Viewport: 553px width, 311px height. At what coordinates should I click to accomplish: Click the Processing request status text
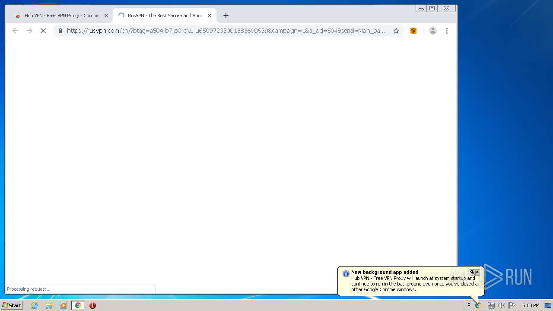tap(29, 289)
